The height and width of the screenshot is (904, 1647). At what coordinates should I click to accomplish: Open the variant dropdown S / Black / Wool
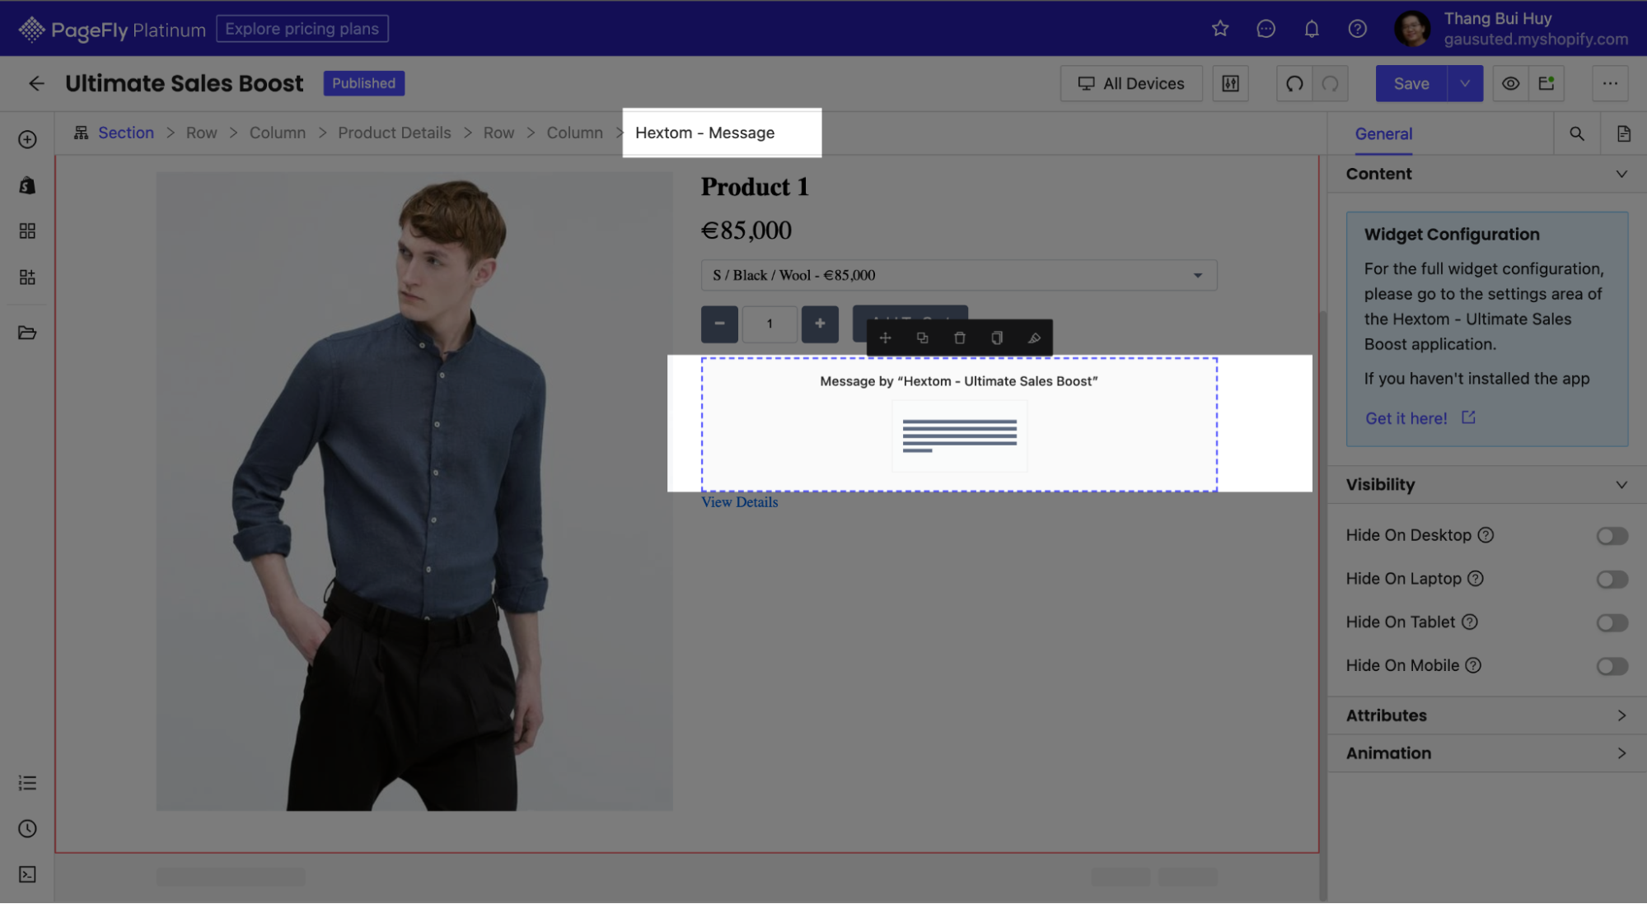coord(958,275)
